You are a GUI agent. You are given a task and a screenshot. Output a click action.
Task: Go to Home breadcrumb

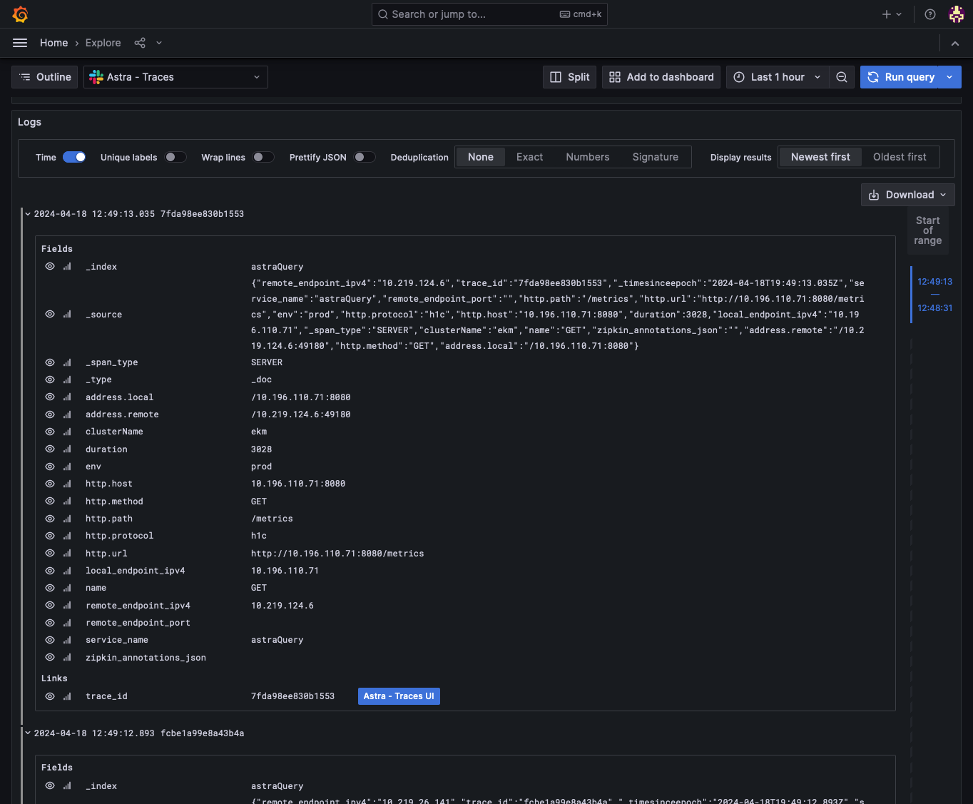point(54,43)
